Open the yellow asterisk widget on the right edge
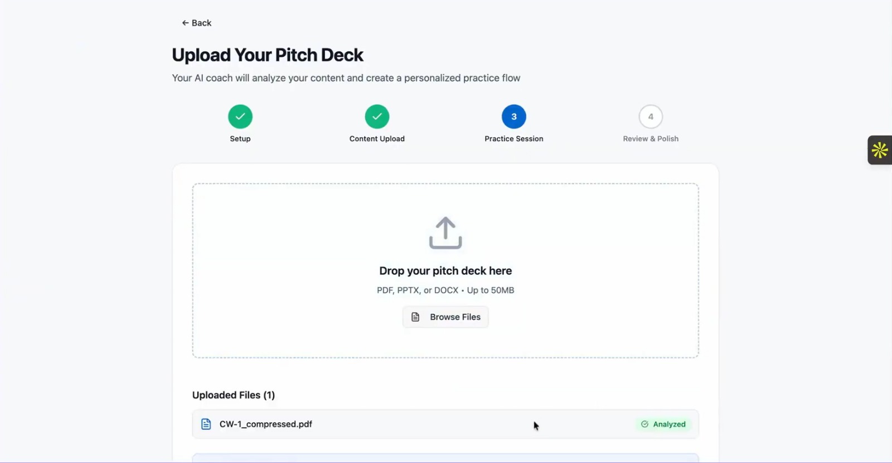The width and height of the screenshot is (892, 463). (880, 150)
